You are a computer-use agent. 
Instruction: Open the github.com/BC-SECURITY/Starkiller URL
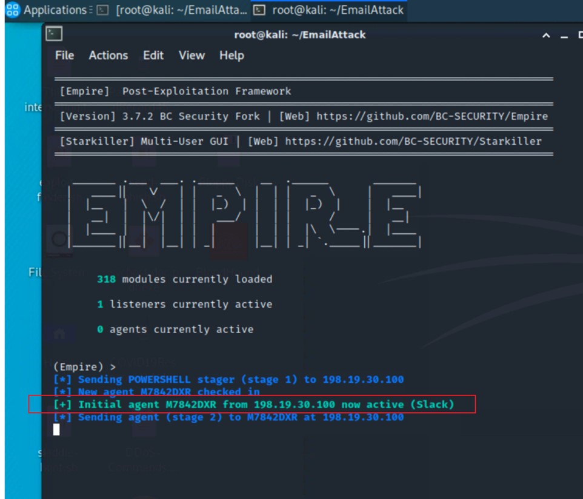tap(413, 142)
